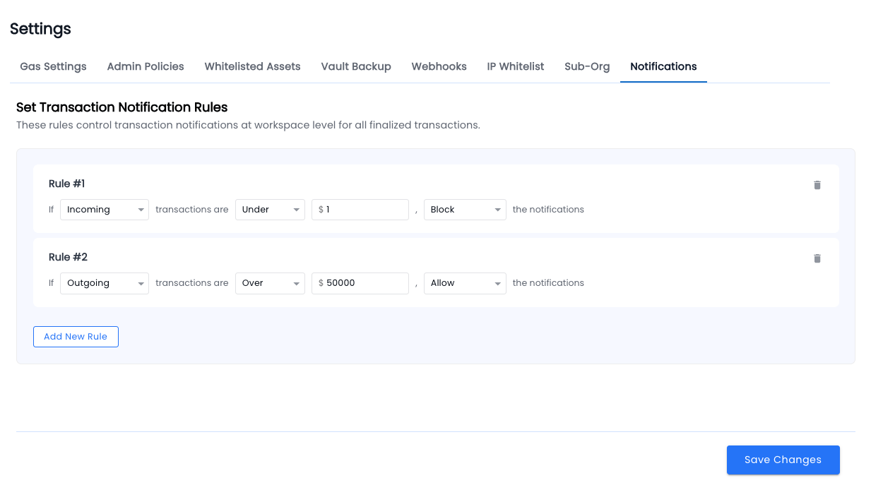Viewport: 871px width, 497px height.
Task: Open Over comparison dropdown in Rule #2
Action: click(270, 283)
